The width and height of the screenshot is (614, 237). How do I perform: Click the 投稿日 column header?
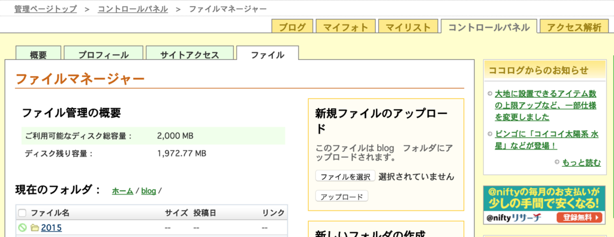coord(205,213)
